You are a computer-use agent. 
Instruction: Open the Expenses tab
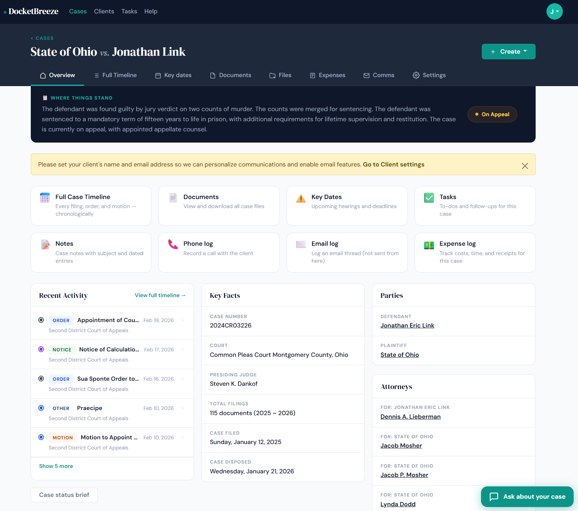328,75
